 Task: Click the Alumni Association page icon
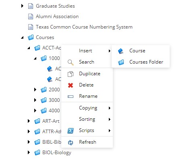click(x=31, y=17)
